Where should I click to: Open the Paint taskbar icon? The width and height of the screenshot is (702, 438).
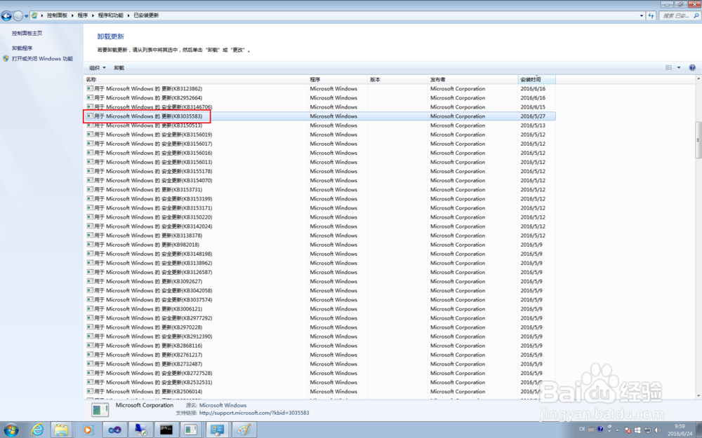[244, 430]
